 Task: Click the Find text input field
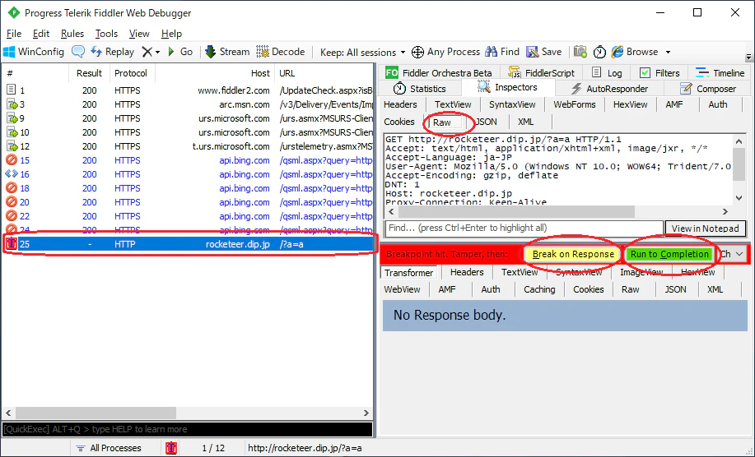(524, 228)
